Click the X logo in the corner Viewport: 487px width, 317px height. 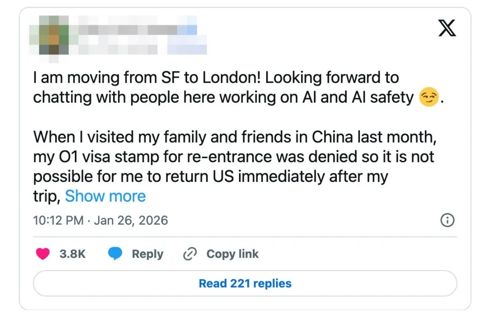click(x=446, y=28)
